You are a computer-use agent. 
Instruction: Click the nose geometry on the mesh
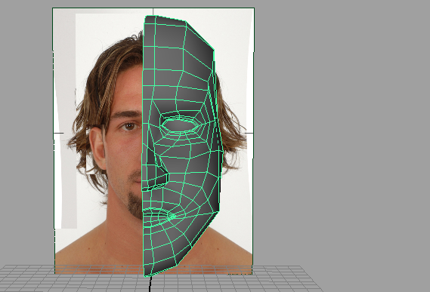pyautogui.click(x=155, y=169)
